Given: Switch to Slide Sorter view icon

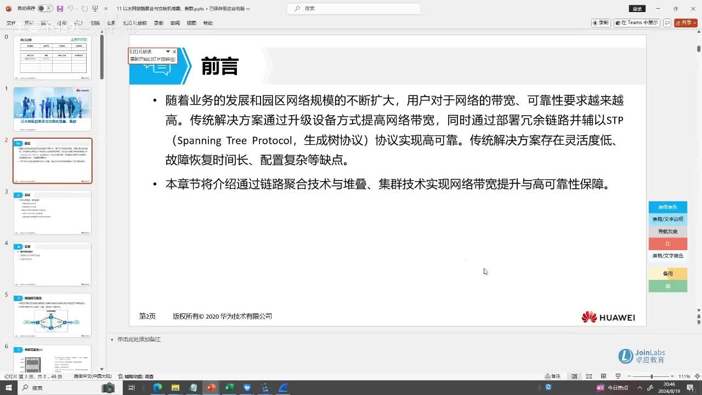Looking at the screenshot, I should 589,376.
